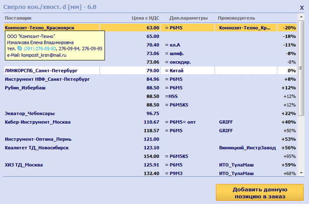Image resolution: width=309 pixels, height=204 pixels.
Task: Click the price 84.96 cell
Action: (x=153, y=79)
